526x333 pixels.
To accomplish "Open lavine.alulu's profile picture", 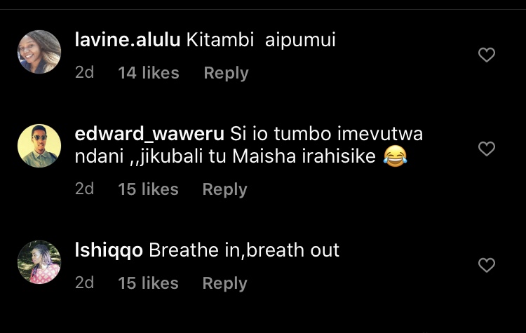I will point(39,52).
